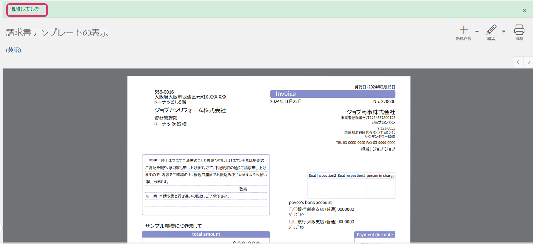Image resolution: width=533 pixels, height=244 pixels.
Task: Select the person in charge stamp cell
Action: click(380, 188)
